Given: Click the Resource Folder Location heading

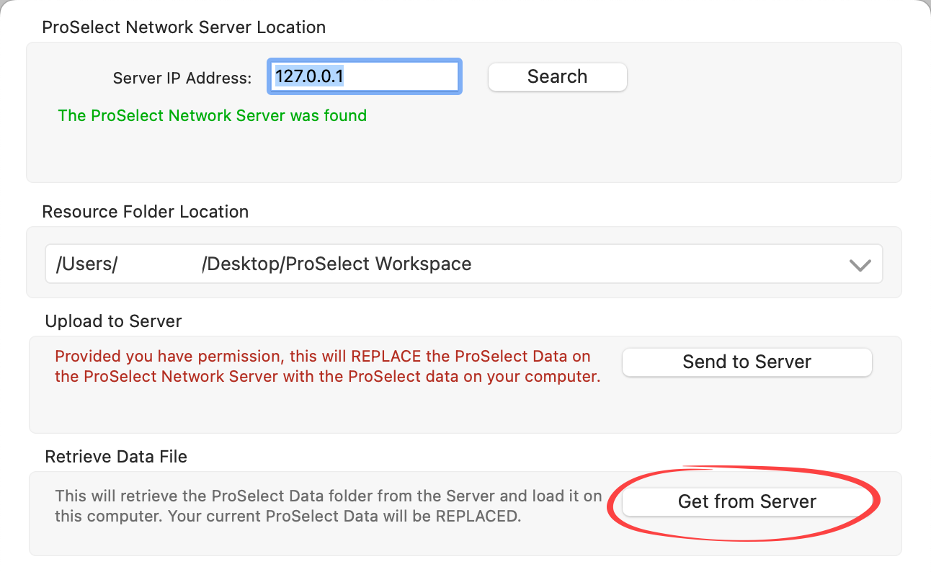Looking at the screenshot, I should pyautogui.click(x=145, y=212).
